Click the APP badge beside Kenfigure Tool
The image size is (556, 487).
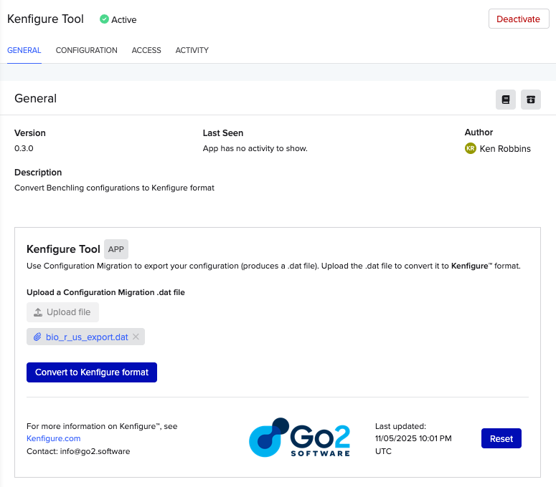tap(116, 249)
